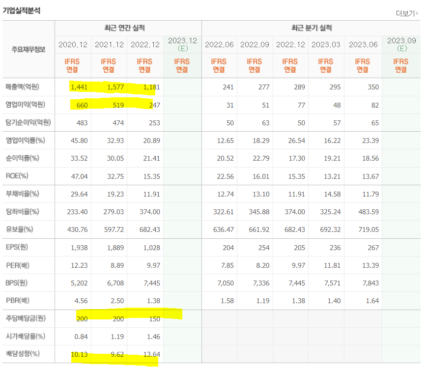The height and width of the screenshot is (370, 427).
Task: Click the 배당성향(%) row label
Action: pos(23,354)
